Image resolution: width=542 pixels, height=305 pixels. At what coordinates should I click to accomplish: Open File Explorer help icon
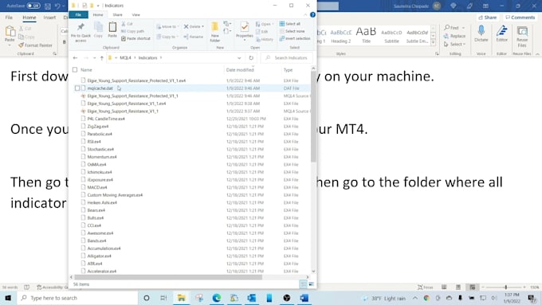[312, 15]
